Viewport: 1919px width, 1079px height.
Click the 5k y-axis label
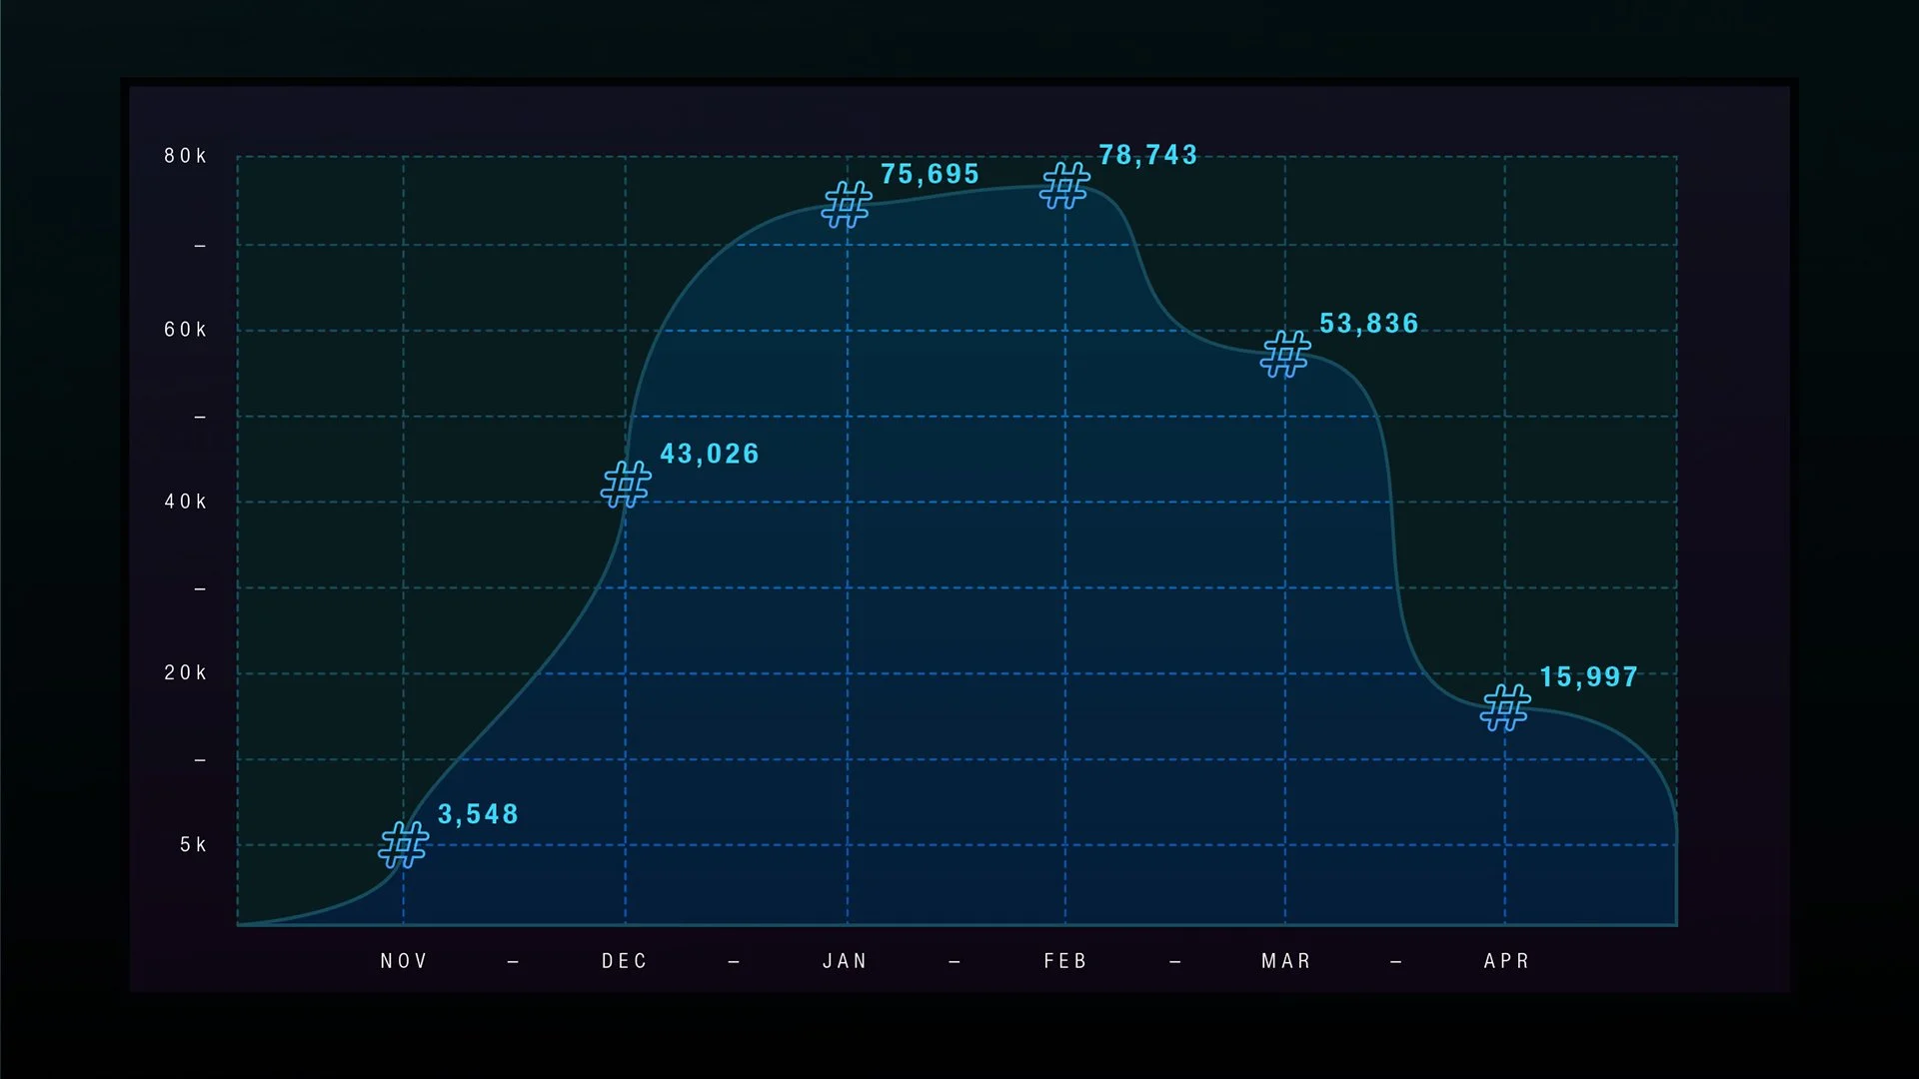click(x=194, y=845)
